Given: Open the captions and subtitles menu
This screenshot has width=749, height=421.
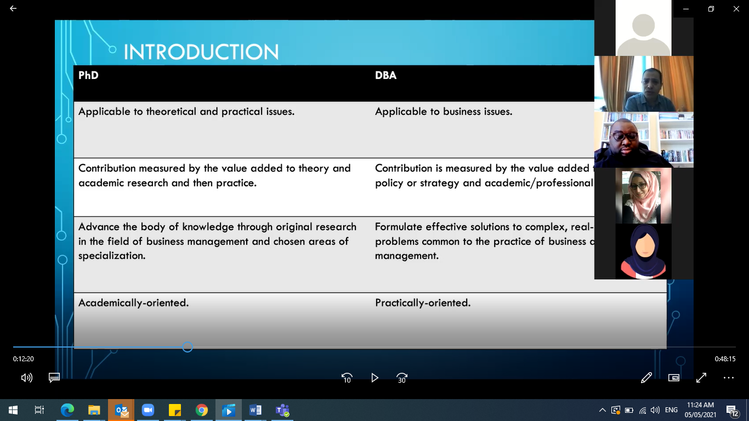Looking at the screenshot, I should (54, 378).
